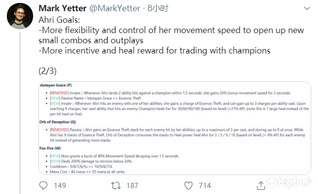The image size is (318, 194).
Task: Click the bigfun watermark logo
Action: pyautogui.click(x=289, y=181)
